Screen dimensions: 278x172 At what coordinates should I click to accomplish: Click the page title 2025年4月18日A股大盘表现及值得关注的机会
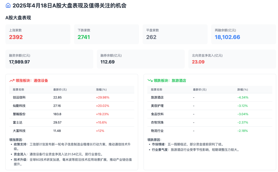69,5
